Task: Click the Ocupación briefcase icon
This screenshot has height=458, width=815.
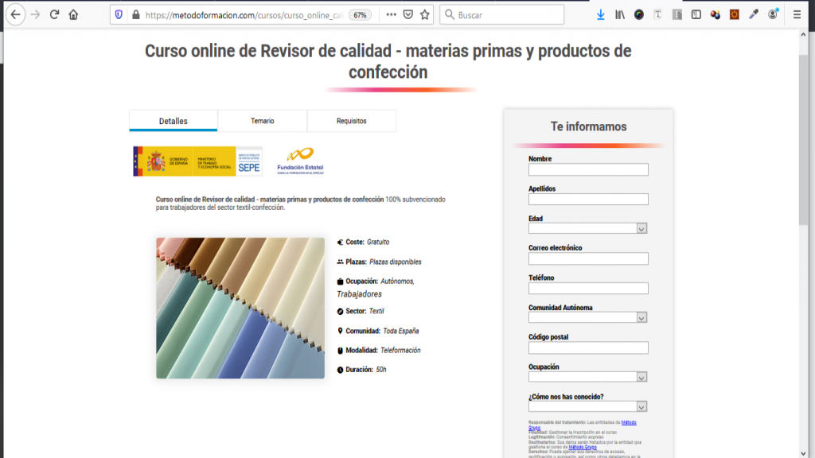Action: tap(340, 281)
